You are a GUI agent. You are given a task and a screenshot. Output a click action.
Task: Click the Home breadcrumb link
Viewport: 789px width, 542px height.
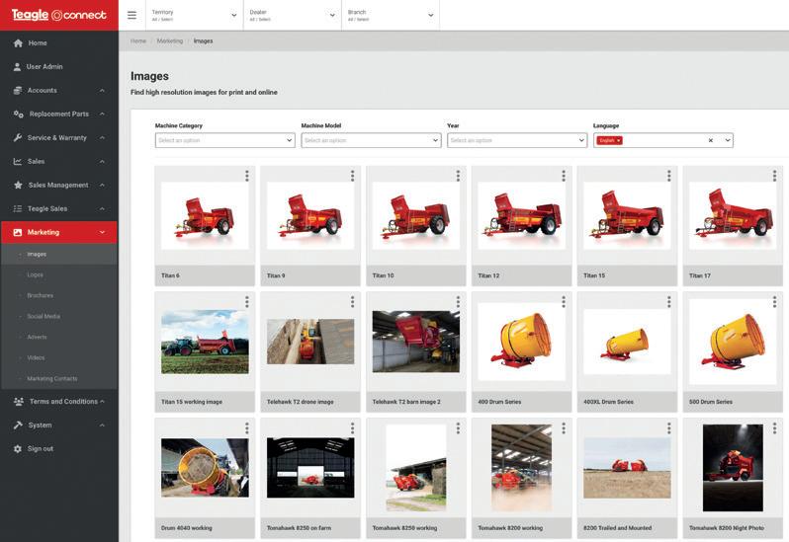click(137, 41)
